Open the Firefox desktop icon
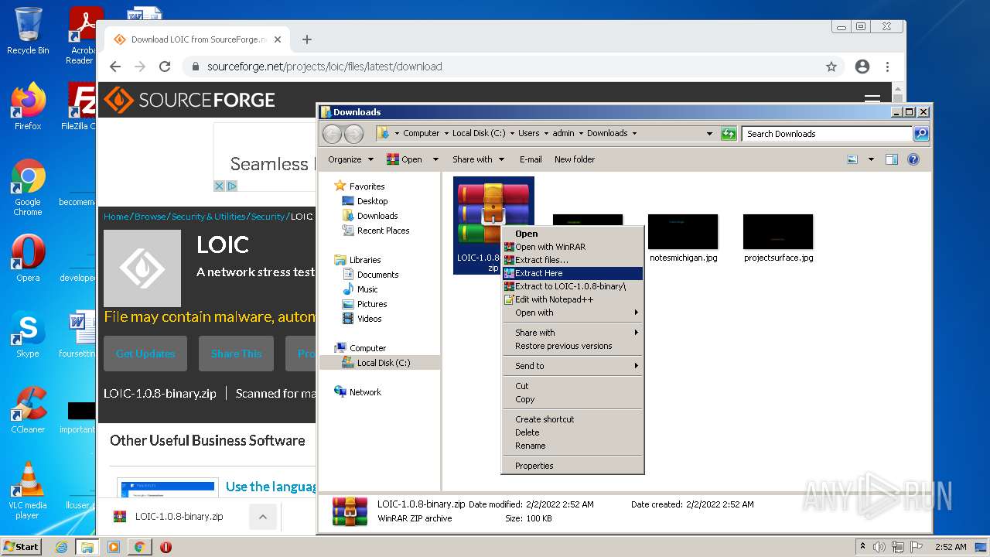Screen dimensions: 990x557 click(x=28, y=107)
